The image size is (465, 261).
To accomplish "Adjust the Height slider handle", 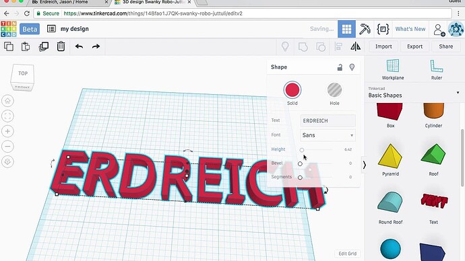I will [302, 150].
